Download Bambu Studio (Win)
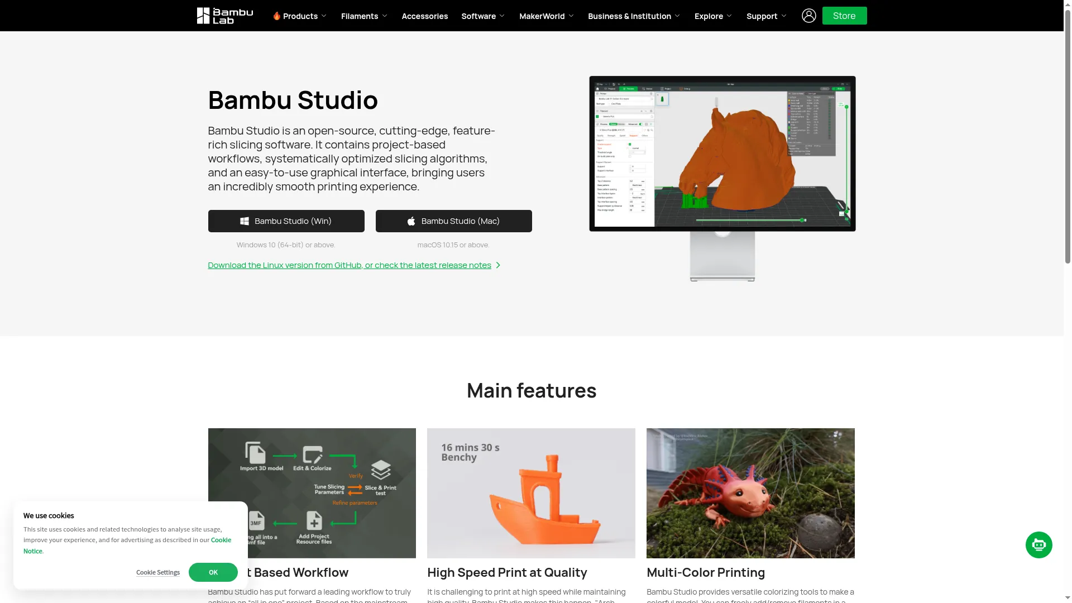 286,221
